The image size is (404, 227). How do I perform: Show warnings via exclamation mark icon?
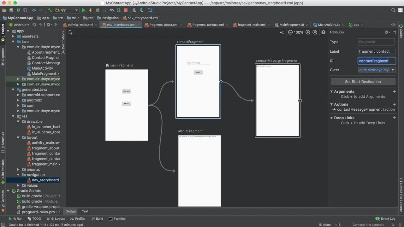[324, 32]
